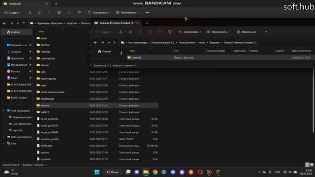
Task: Go back in the Celestial Premium Cracked window
Action: [x=95, y=43]
